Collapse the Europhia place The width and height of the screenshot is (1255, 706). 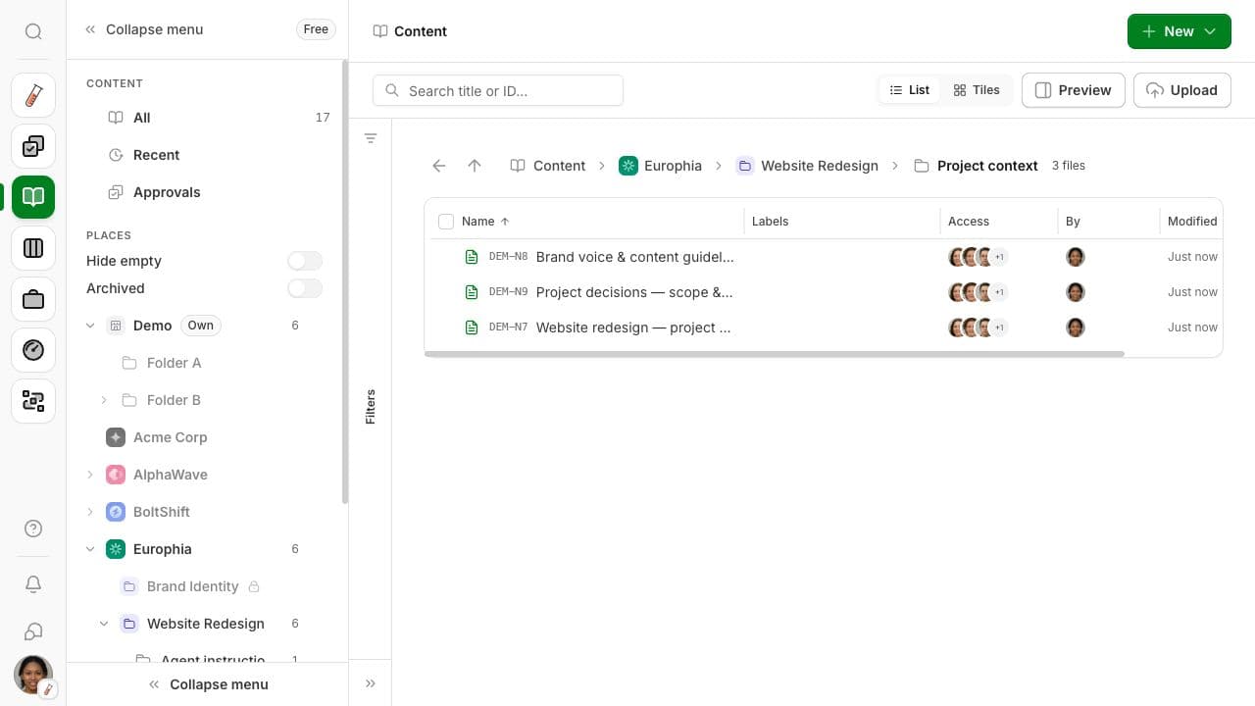[90, 549]
